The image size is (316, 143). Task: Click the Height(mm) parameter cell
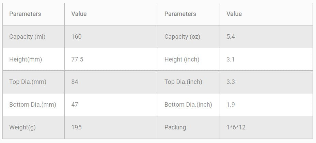(26, 59)
